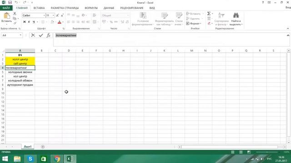Open Skype from the Windows taskbar
291x163 pixels.
(x=30, y=158)
